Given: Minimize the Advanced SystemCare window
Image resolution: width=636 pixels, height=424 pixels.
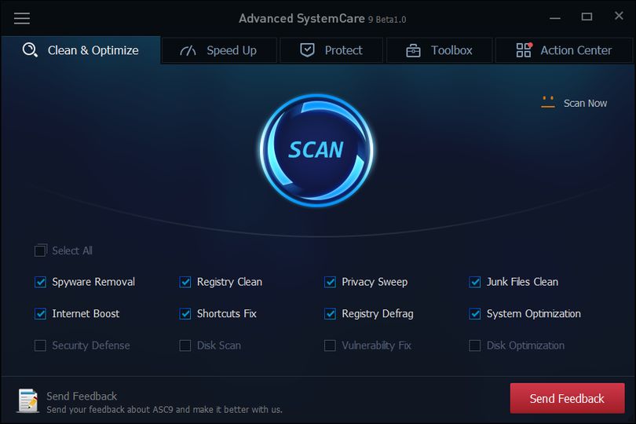Looking at the screenshot, I should [x=555, y=17].
